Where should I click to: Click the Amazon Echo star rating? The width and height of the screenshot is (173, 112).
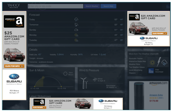pyautogui.click(x=154, y=98)
